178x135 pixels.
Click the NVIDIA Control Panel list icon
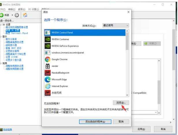coord(48,33)
